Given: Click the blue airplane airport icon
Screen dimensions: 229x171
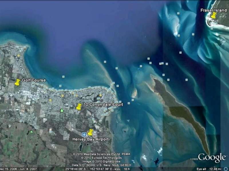Looking at the screenshot, I should (x=84, y=134).
